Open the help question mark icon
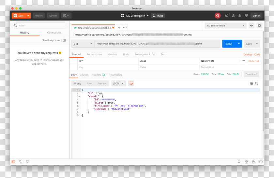The width and height of the screenshot is (274, 178). pos(261,162)
